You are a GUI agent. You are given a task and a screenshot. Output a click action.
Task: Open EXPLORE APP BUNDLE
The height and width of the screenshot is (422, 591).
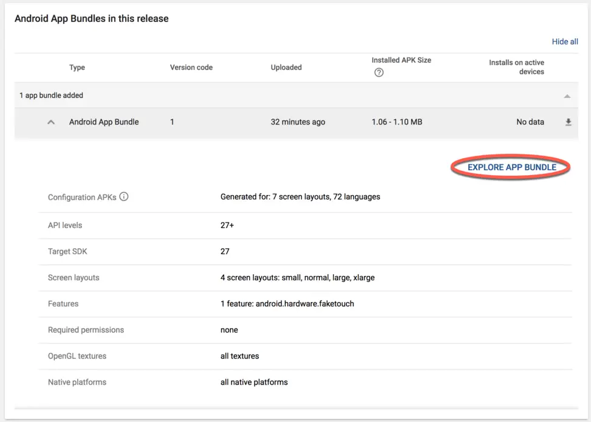[511, 167]
